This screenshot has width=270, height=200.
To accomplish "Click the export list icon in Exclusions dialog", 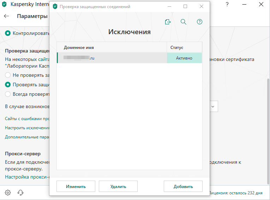I will pos(168,22).
